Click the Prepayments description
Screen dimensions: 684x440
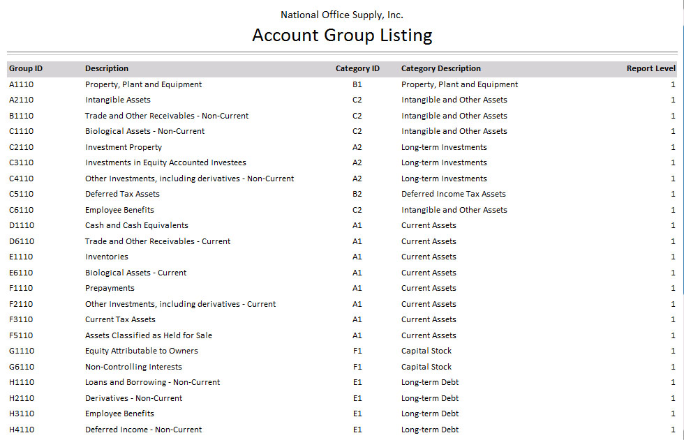(110, 288)
